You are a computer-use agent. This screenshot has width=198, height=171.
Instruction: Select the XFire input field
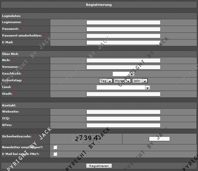123,125
